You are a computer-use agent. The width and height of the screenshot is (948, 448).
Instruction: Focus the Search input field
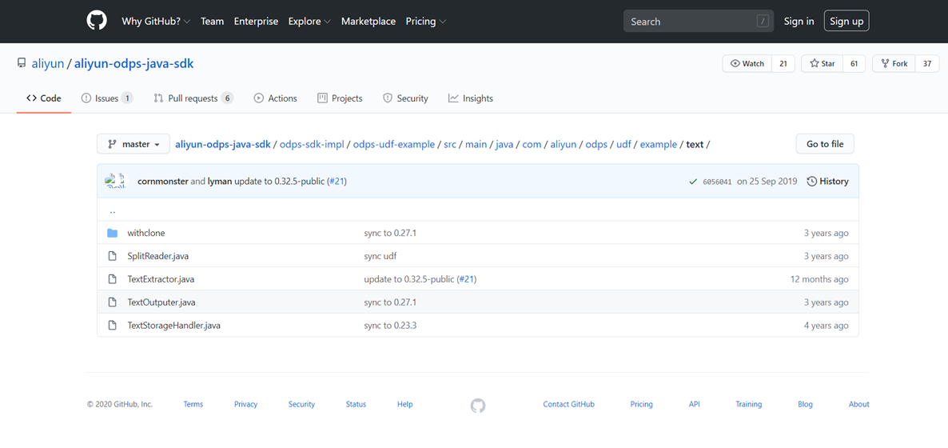tap(699, 21)
